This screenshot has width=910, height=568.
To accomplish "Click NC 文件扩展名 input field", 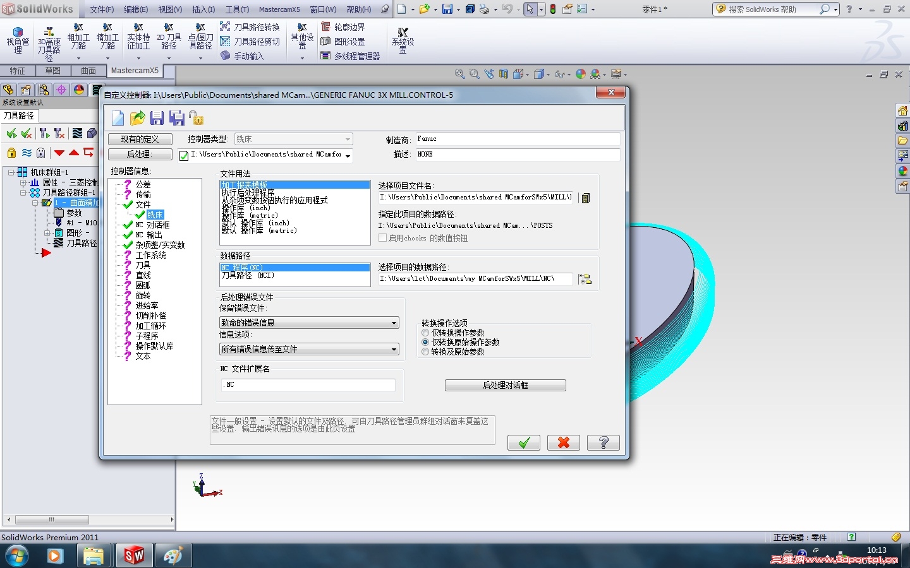I will [308, 385].
